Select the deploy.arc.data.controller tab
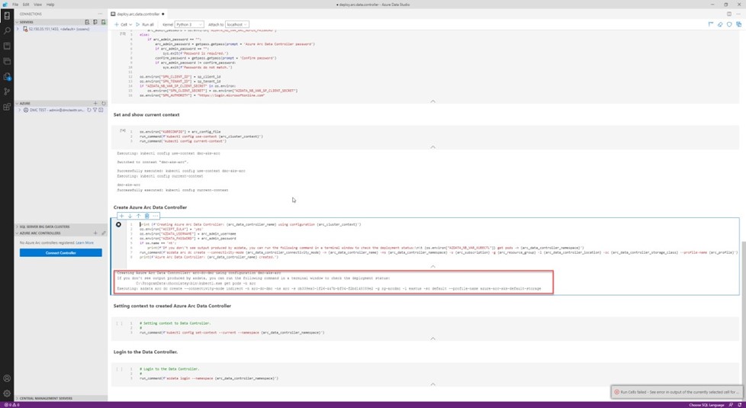 [137, 14]
